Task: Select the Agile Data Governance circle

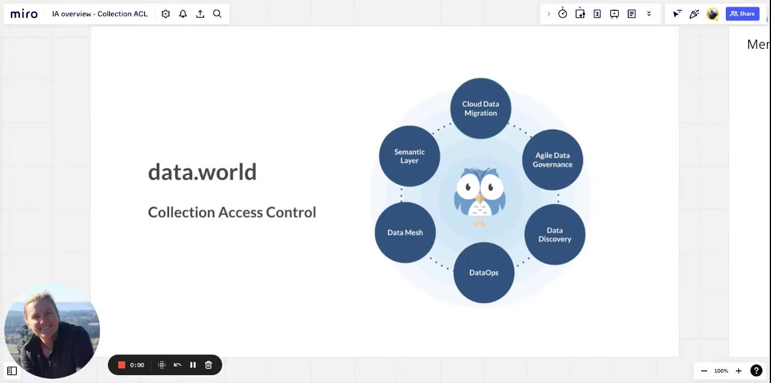Action: click(x=552, y=160)
